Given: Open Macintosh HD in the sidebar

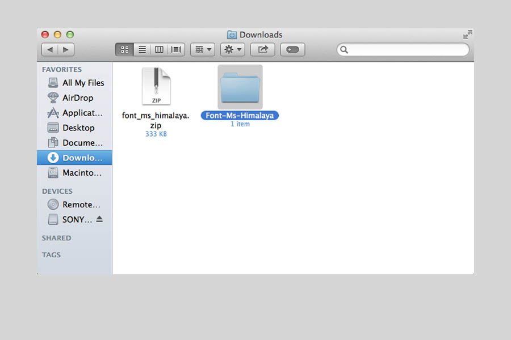Looking at the screenshot, I should coord(74,173).
